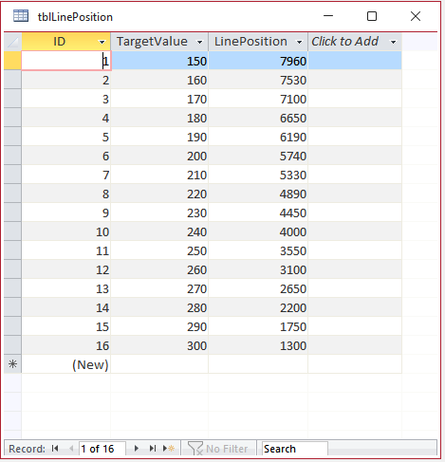Click the current record number box
The width and height of the screenshot is (445, 462).
102,449
